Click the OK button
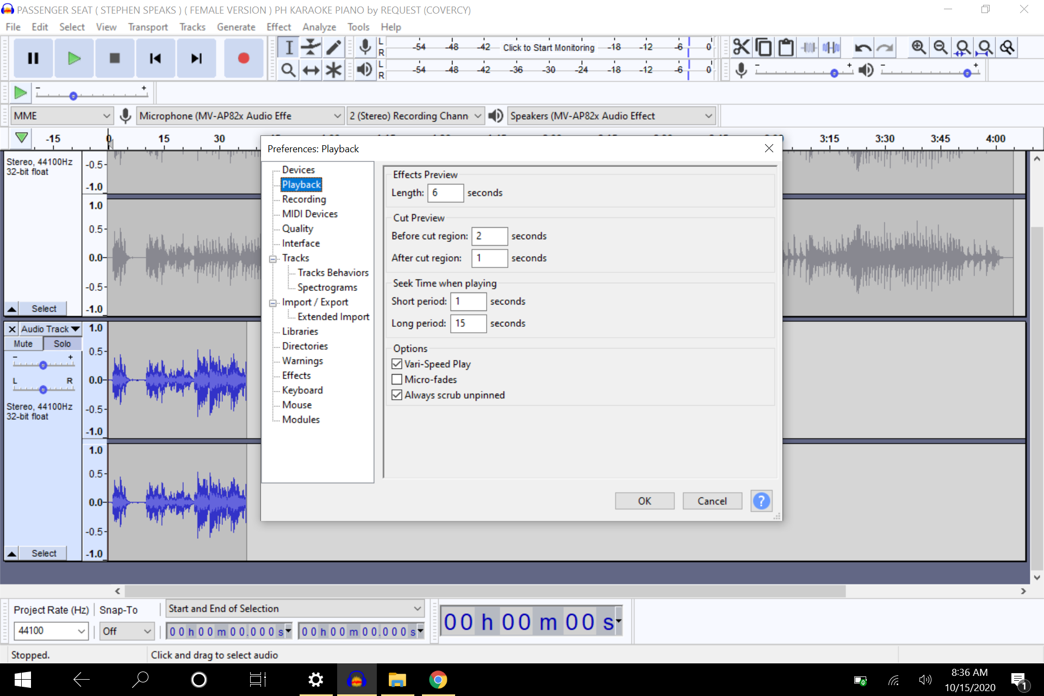 click(x=644, y=500)
